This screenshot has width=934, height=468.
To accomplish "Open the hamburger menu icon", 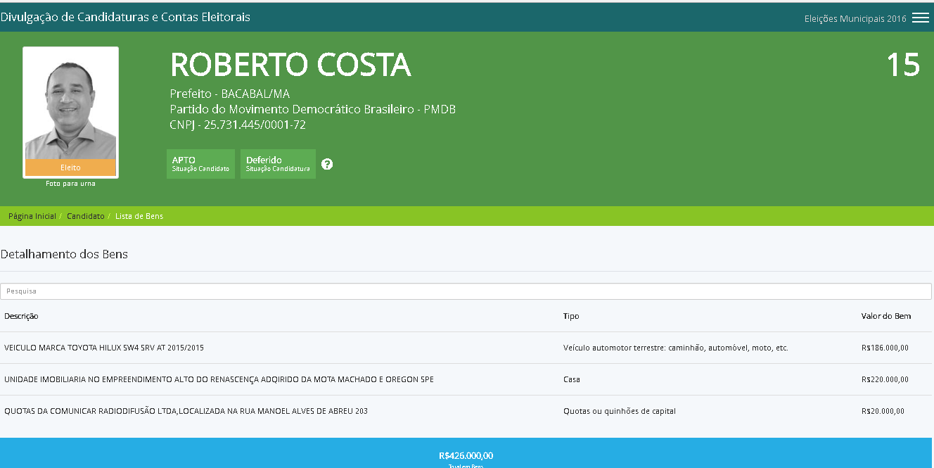I will click(921, 18).
